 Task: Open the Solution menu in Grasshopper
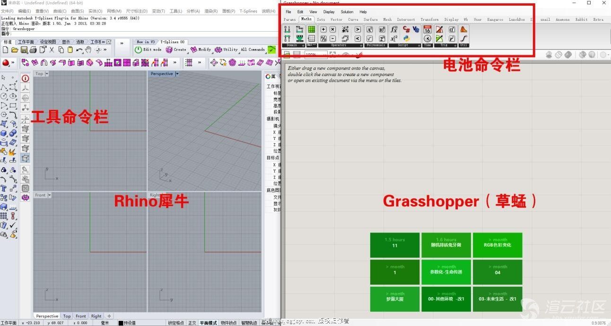tap(347, 12)
